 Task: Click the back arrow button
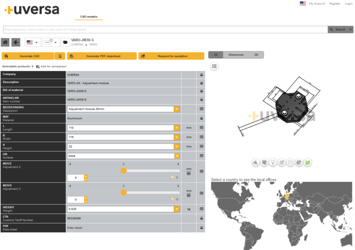pyautogui.click(x=16, y=42)
